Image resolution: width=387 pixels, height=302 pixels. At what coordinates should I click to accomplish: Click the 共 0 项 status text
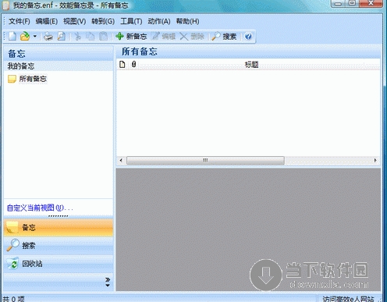pos(13,299)
